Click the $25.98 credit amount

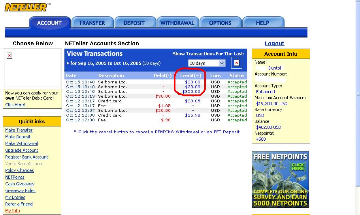[192, 115]
